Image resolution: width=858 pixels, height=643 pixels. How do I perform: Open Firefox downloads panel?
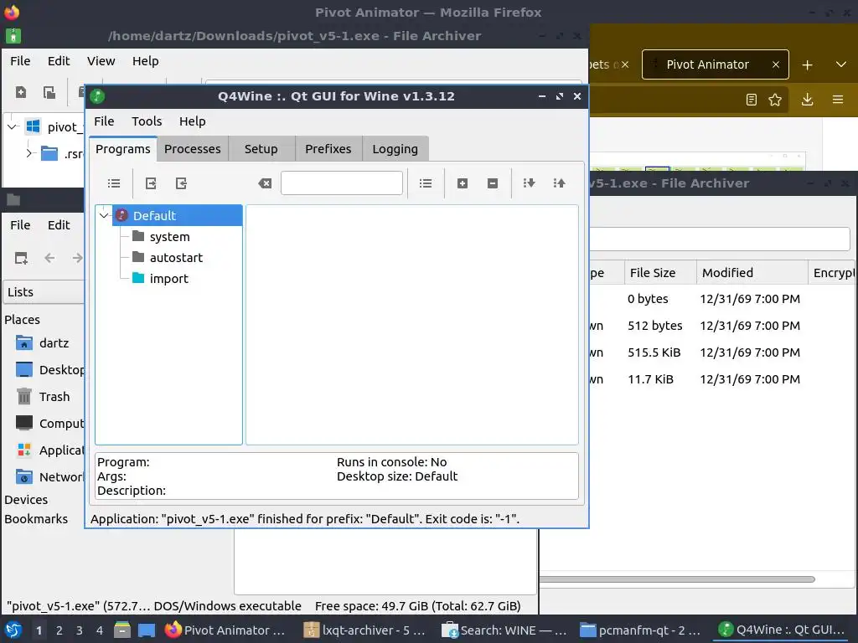(x=807, y=100)
